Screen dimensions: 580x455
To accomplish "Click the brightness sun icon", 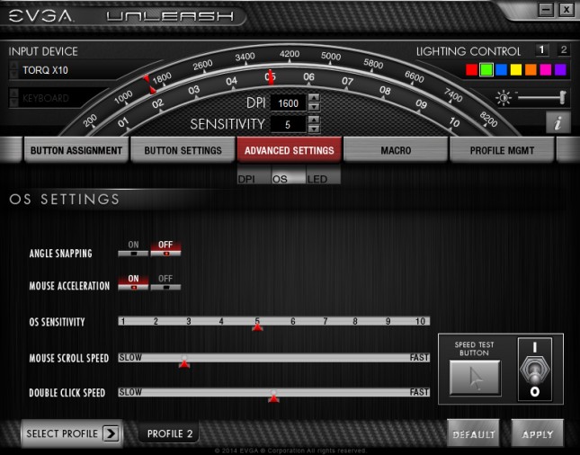I will (504, 98).
